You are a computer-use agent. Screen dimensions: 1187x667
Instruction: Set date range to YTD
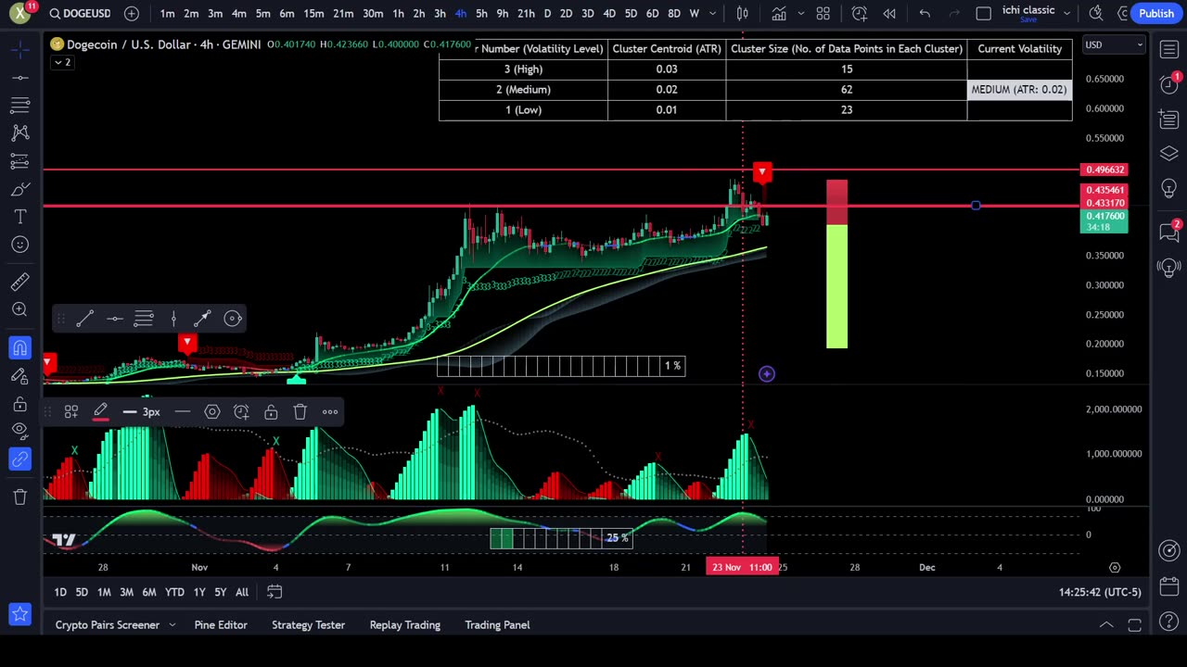(x=174, y=592)
